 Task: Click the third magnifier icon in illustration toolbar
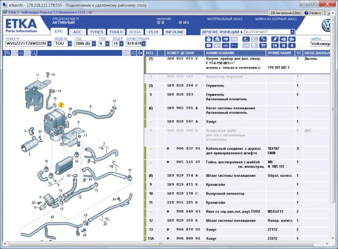(21, 53)
